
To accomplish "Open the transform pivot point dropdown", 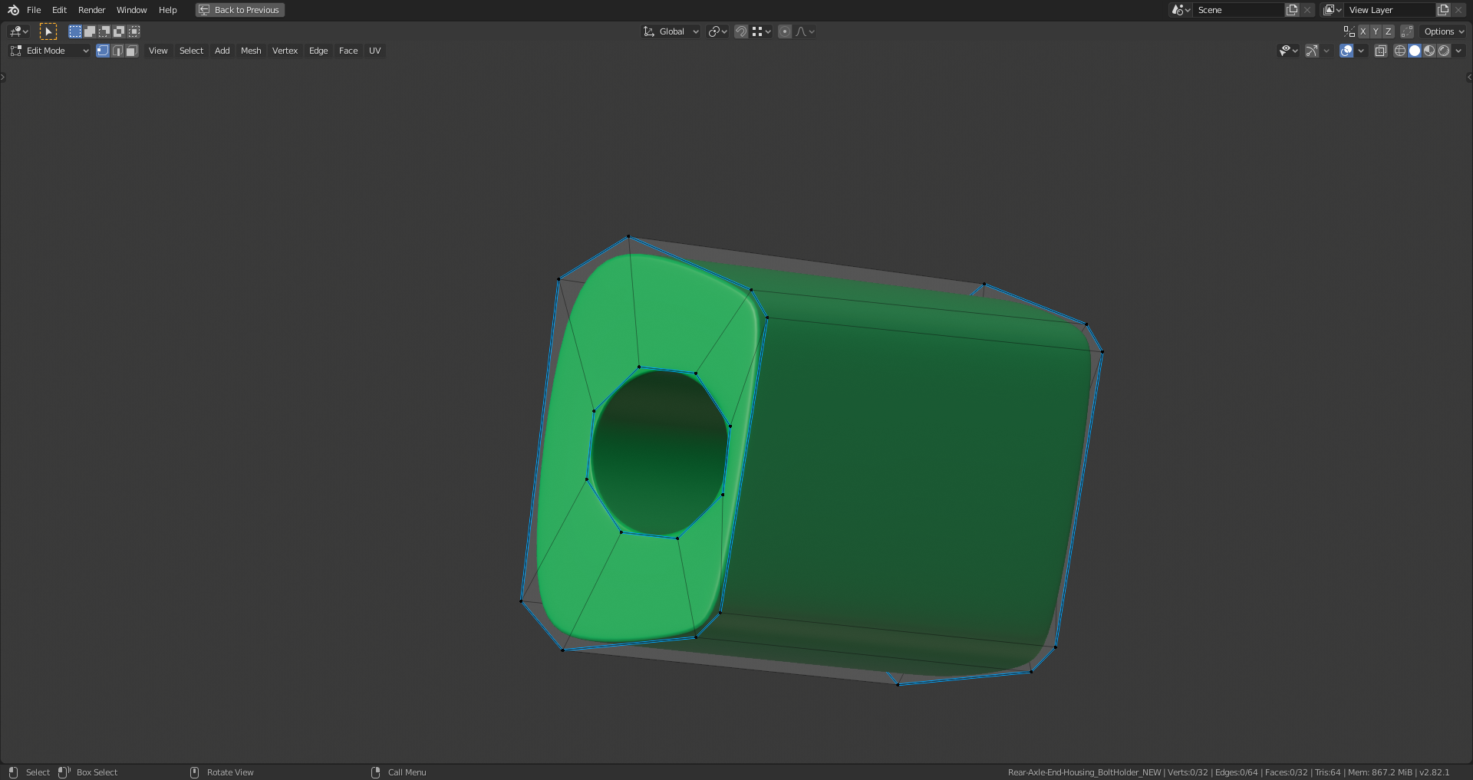I will (x=718, y=31).
